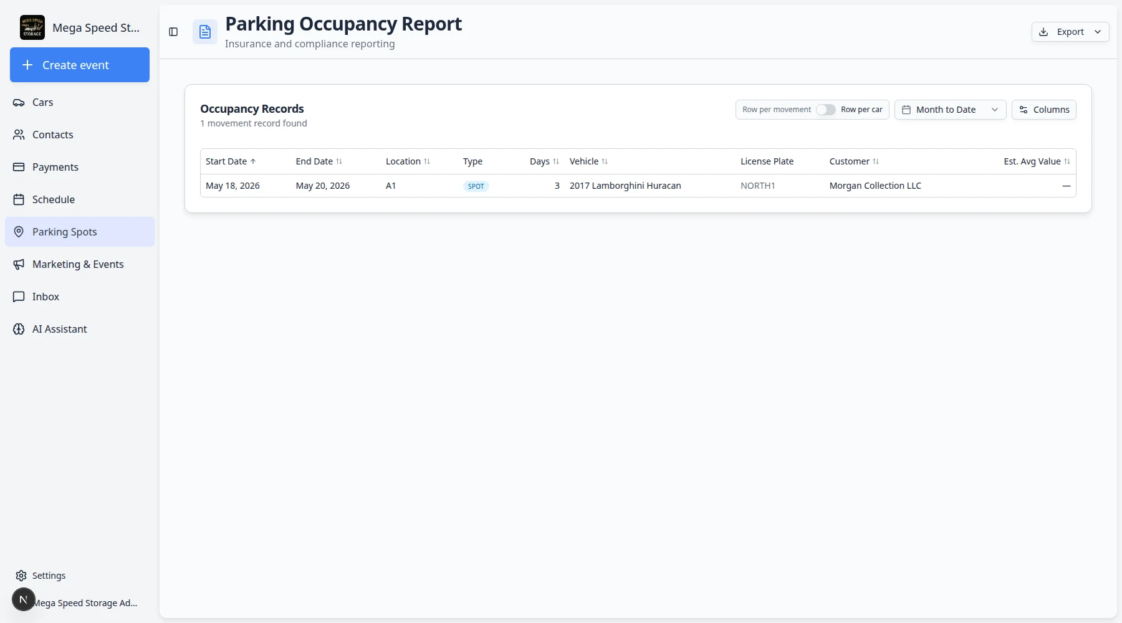Sort by Customer arrows

(876, 161)
